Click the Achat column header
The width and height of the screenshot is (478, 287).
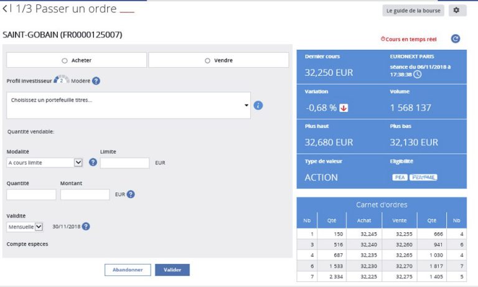click(x=364, y=220)
